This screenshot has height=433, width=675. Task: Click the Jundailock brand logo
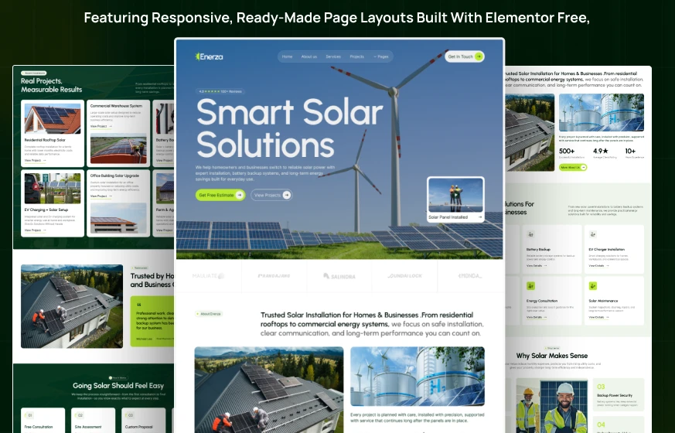(404, 276)
